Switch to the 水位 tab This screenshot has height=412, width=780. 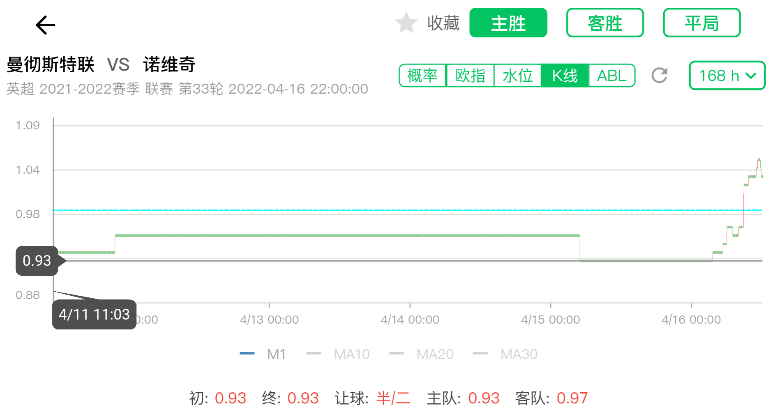coord(518,76)
